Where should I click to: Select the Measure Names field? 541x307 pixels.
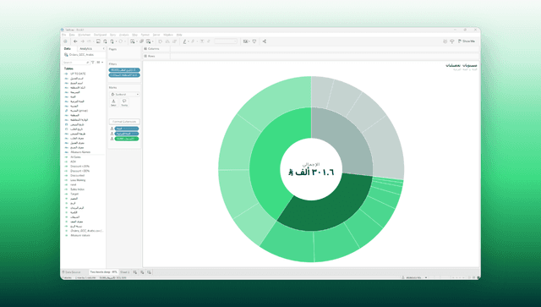point(80,152)
